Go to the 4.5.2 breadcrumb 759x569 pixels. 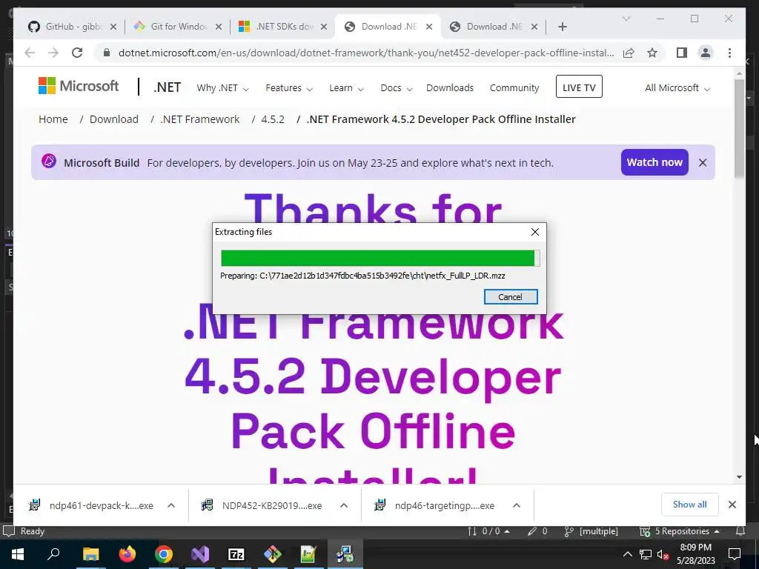(273, 119)
